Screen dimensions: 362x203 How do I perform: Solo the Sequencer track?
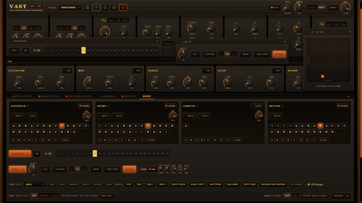pyautogui.click(x=31, y=116)
